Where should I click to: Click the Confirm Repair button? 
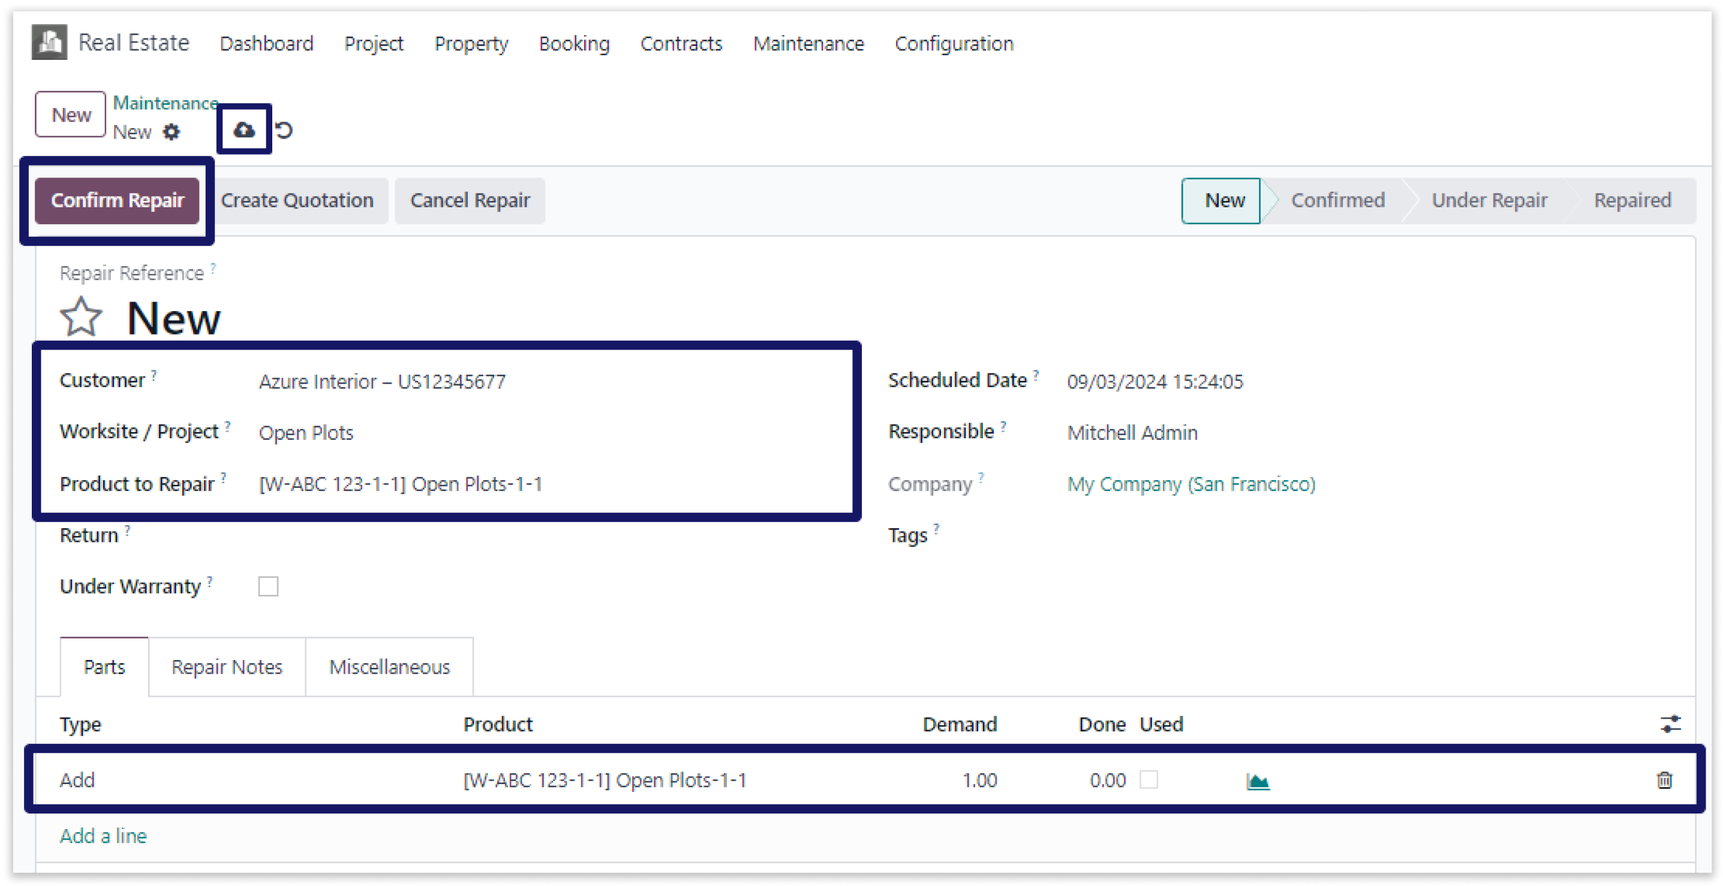117,201
